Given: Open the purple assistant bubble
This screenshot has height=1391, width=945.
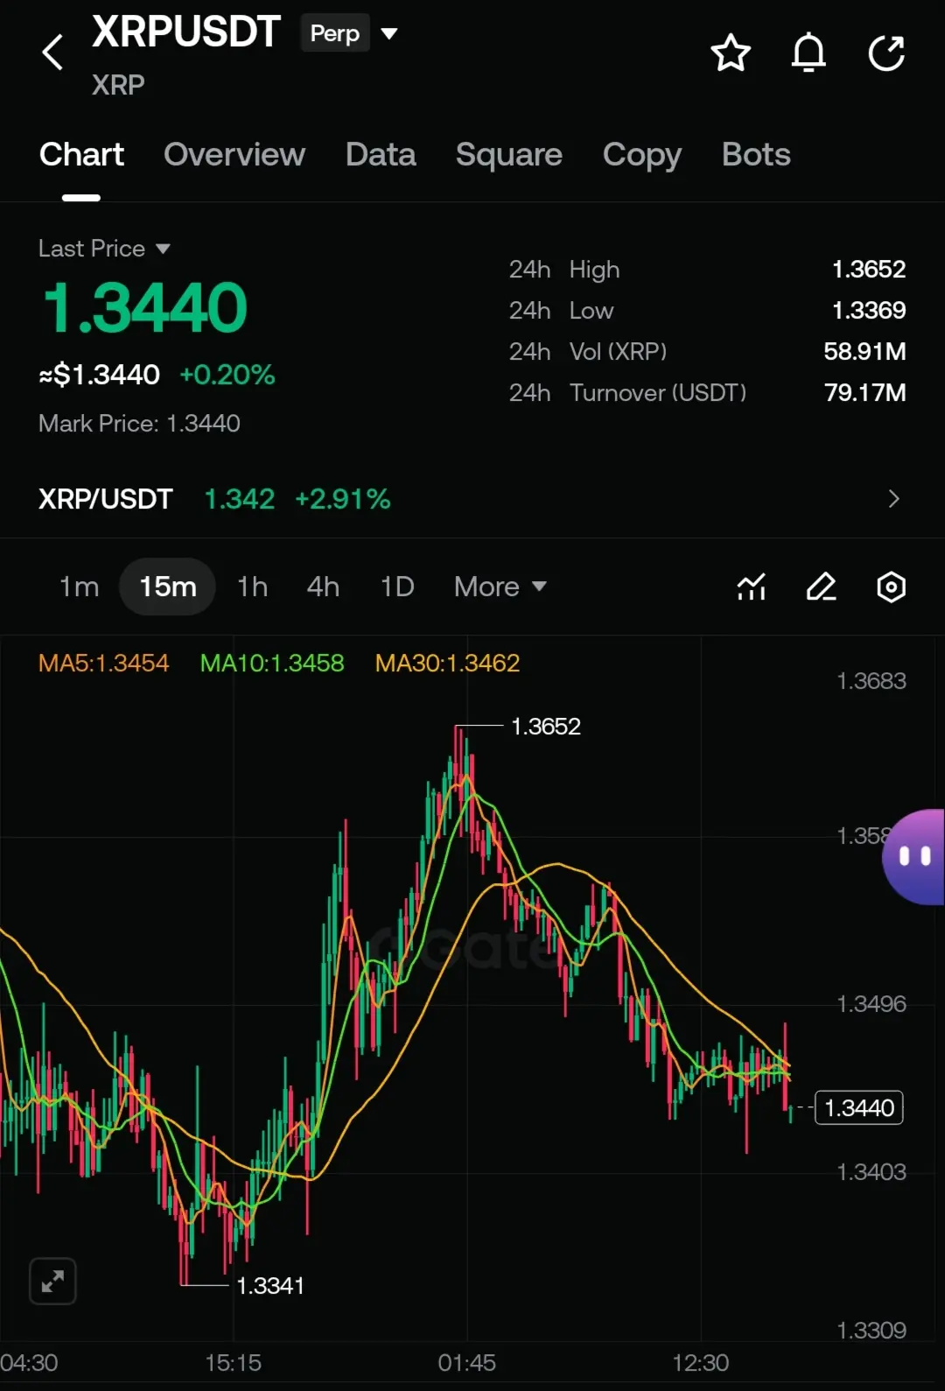Looking at the screenshot, I should pos(913,856).
